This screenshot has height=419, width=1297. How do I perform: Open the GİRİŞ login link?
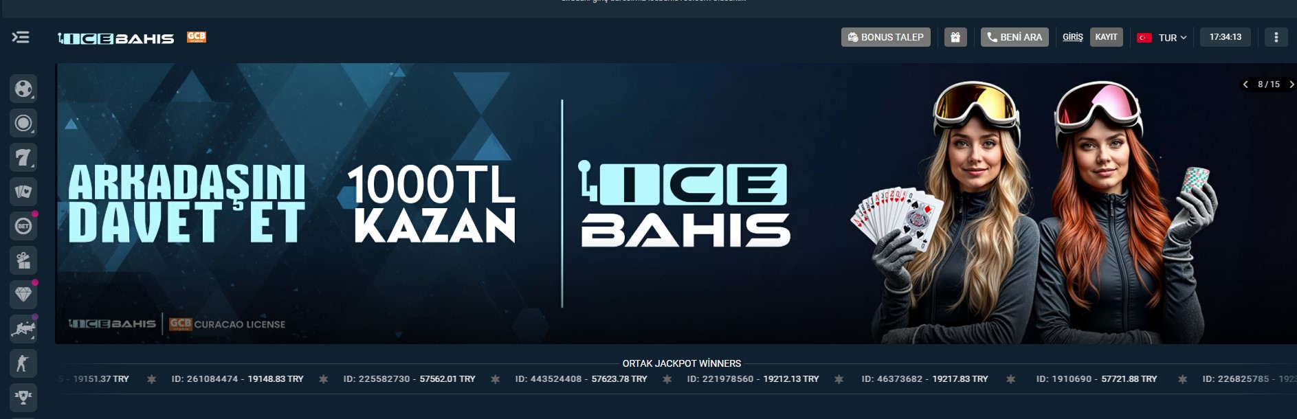point(1072,37)
